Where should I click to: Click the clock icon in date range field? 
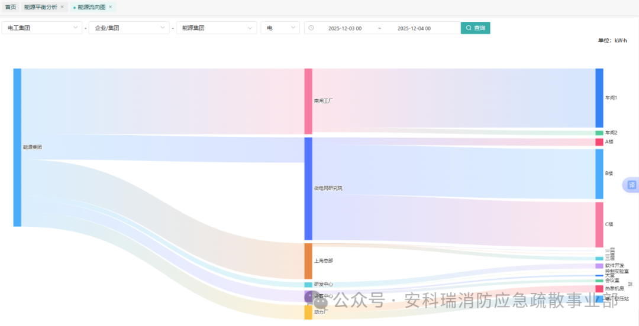pyautogui.click(x=311, y=28)
